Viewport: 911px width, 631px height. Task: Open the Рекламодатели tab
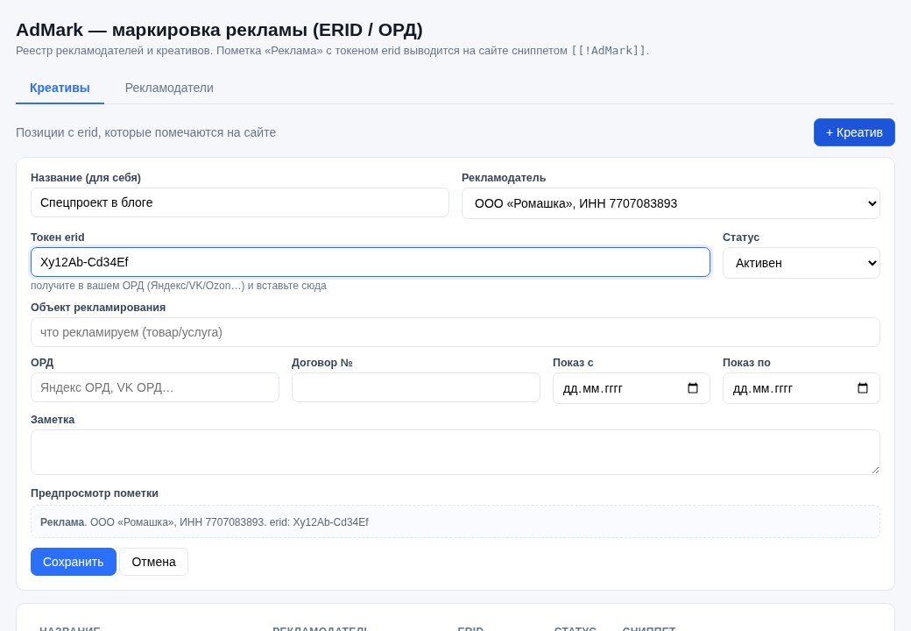pos(169,88)
